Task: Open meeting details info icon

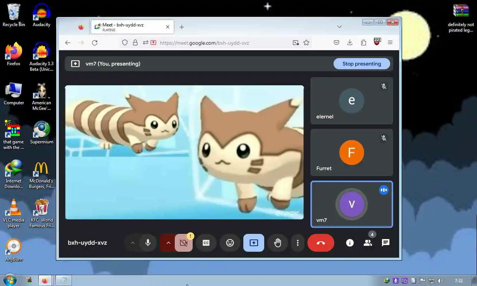Action: (350, 243)
